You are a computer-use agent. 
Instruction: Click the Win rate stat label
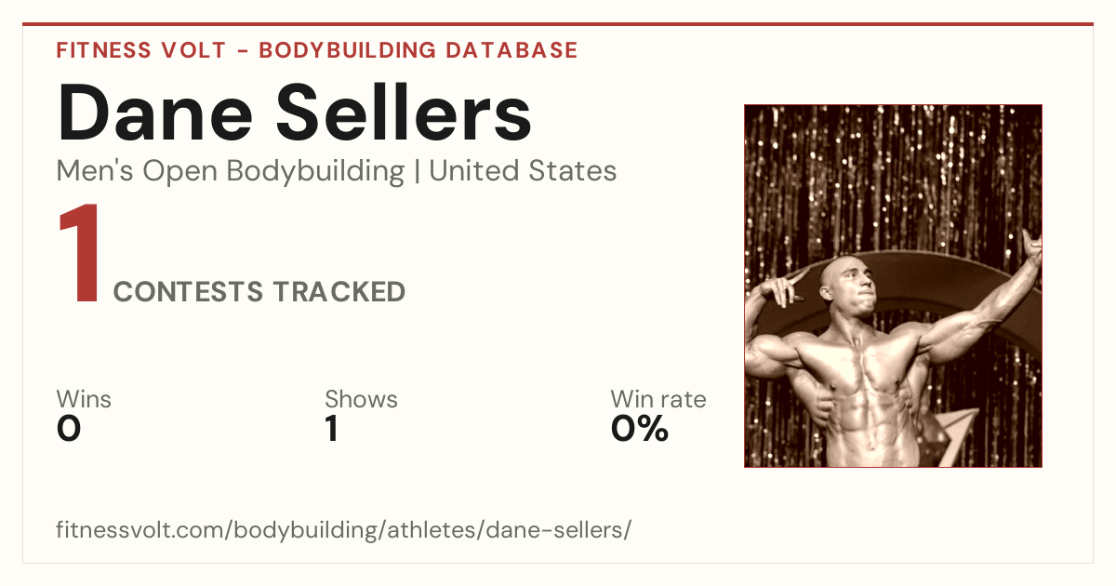[x=658, y=399]
